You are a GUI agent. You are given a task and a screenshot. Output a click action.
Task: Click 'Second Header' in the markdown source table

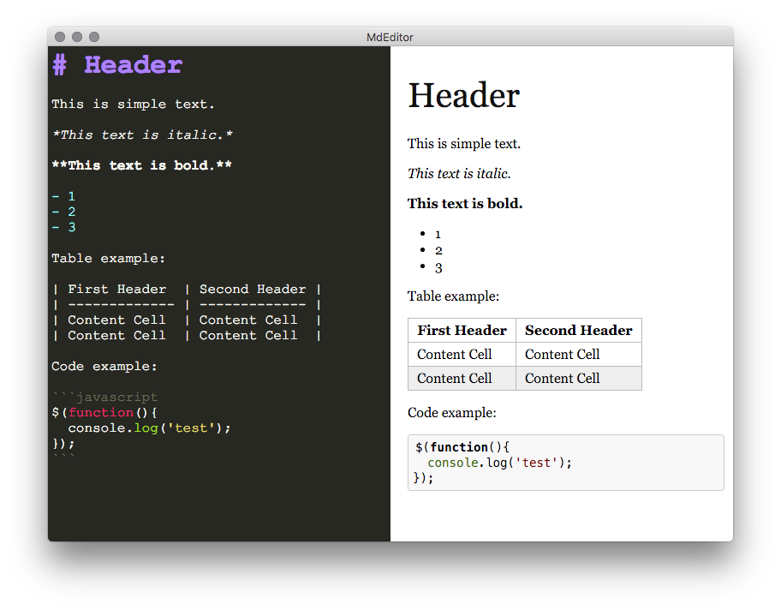point(253,289)
